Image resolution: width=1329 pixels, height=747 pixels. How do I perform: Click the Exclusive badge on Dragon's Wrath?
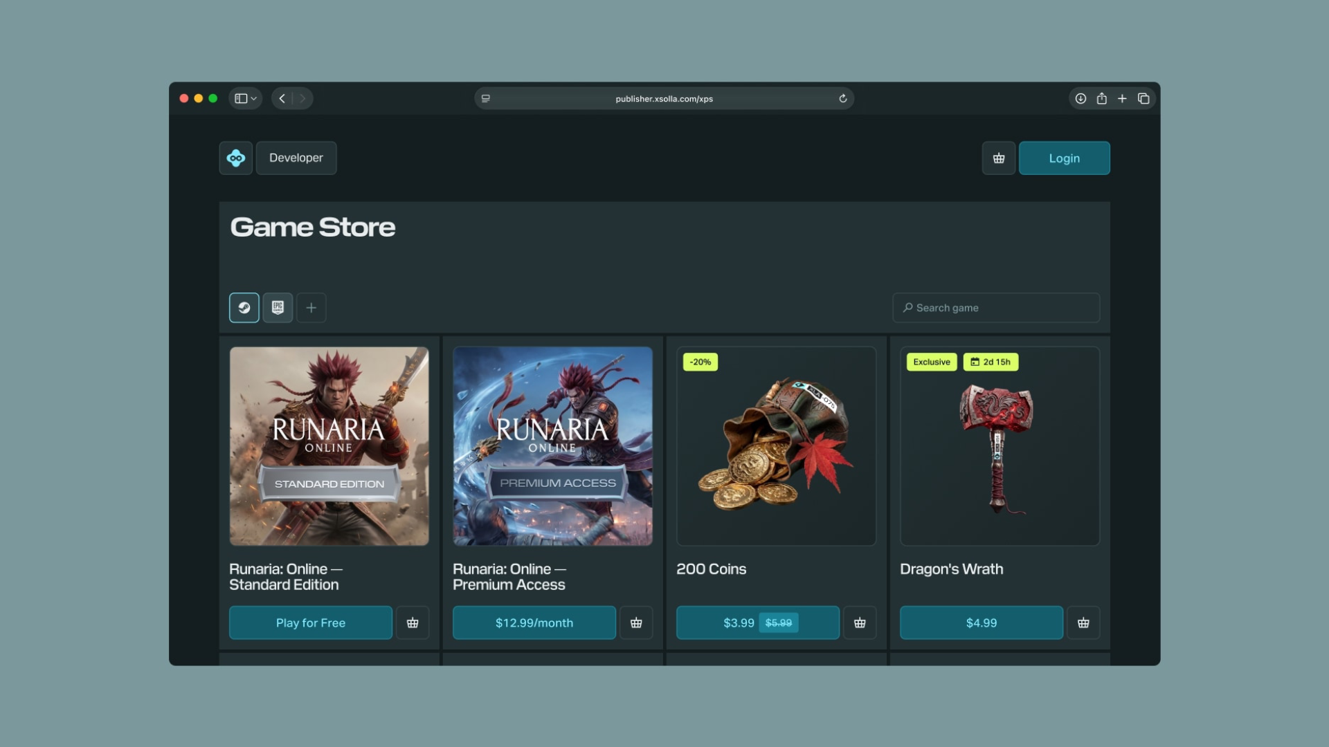coord(932,362)
